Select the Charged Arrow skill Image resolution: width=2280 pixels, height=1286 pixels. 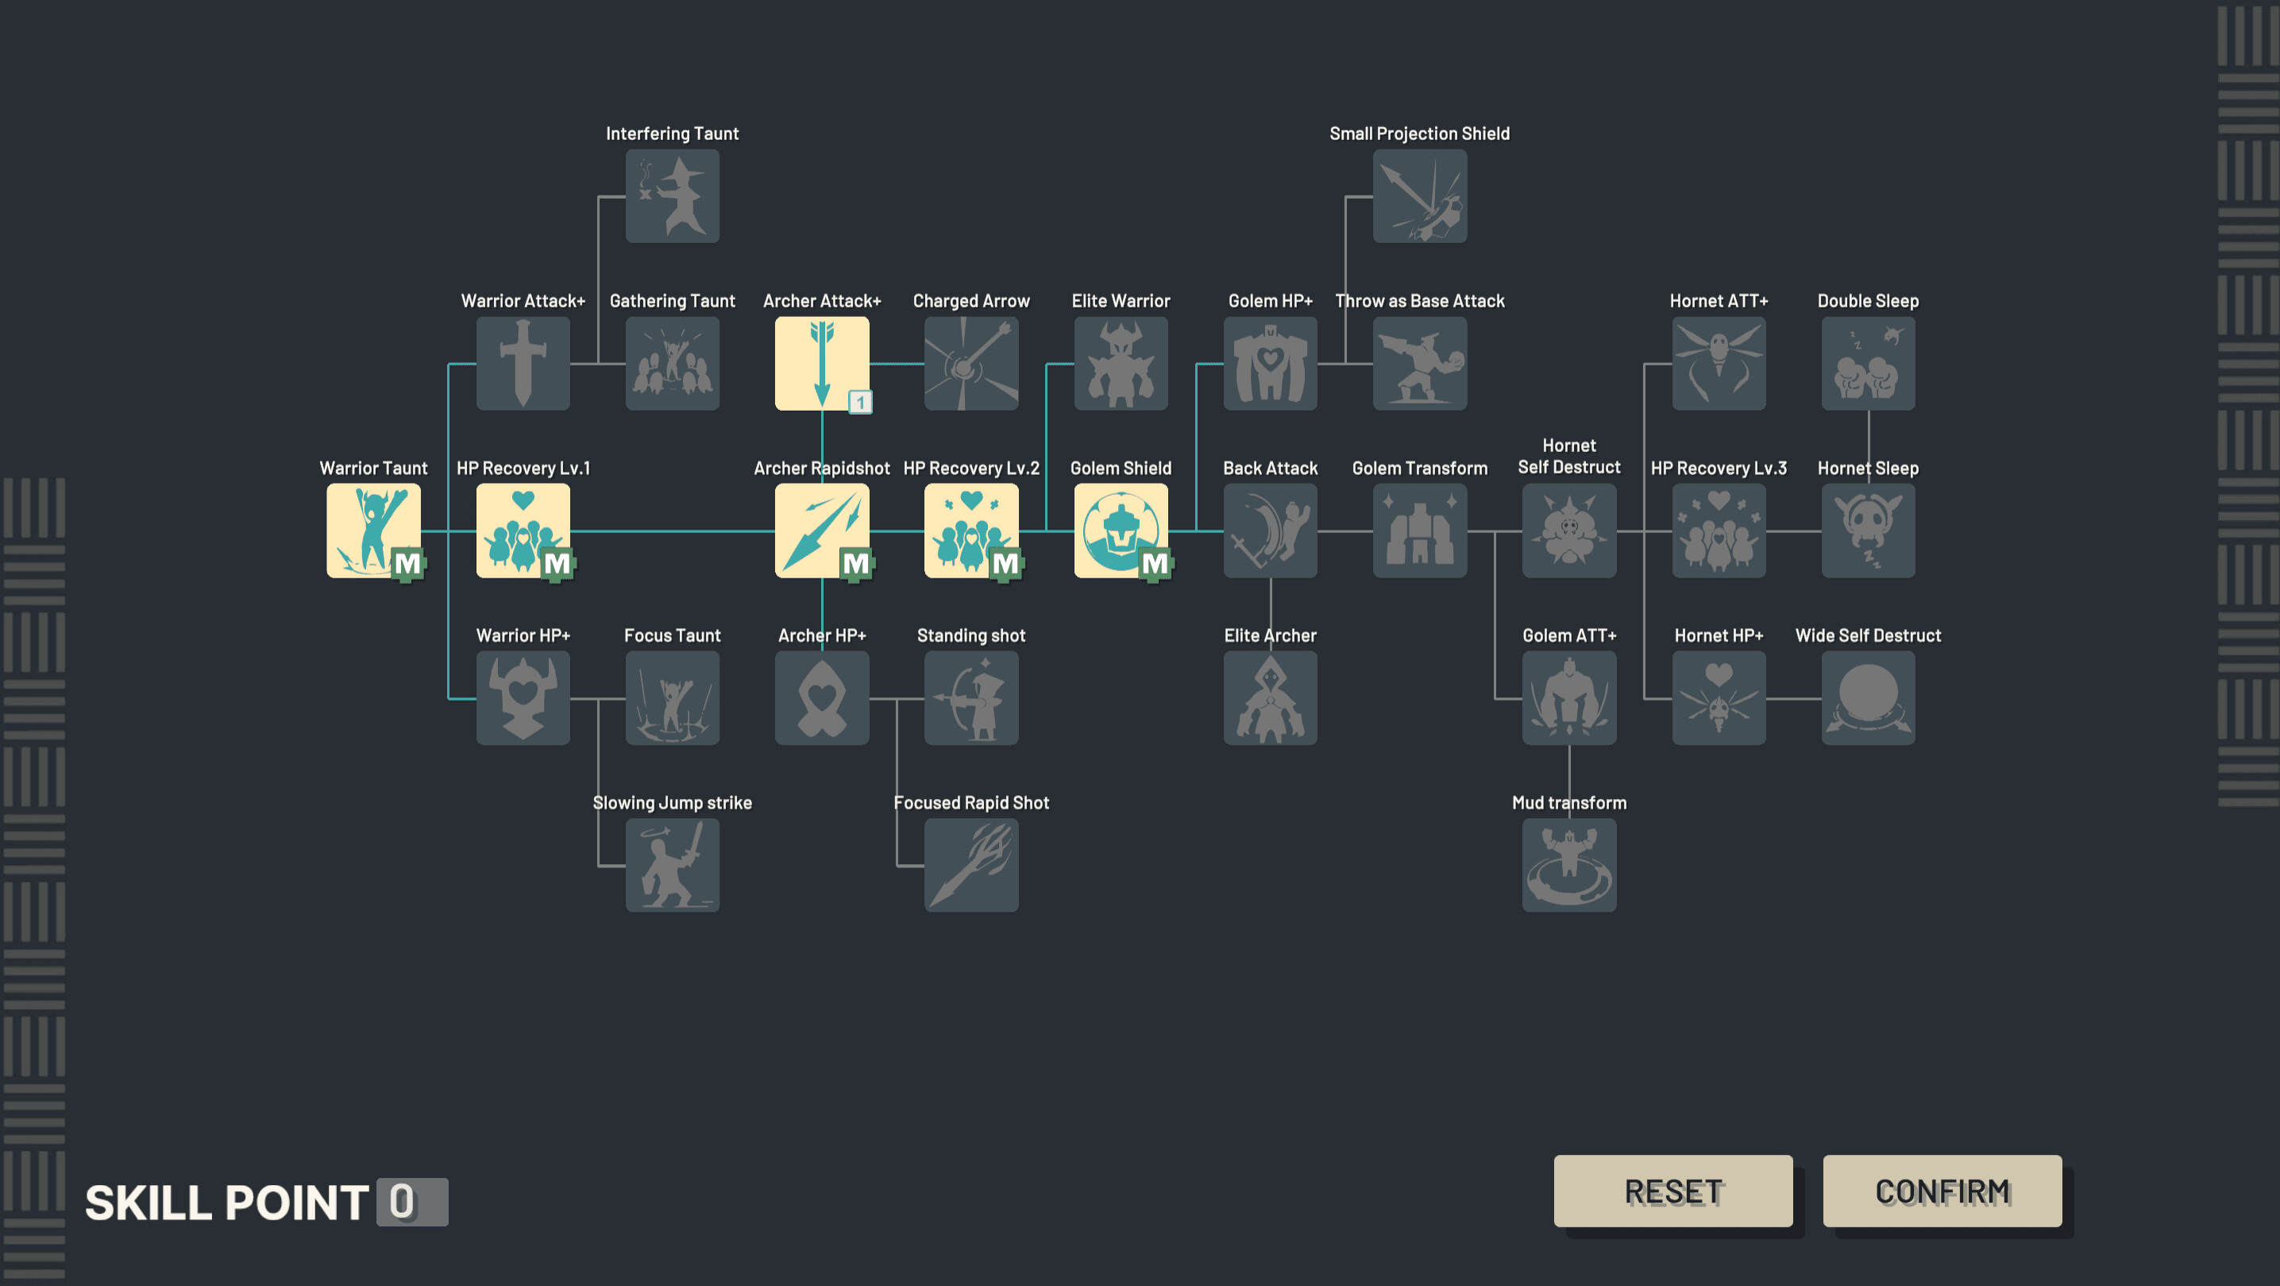coord(970,364)
